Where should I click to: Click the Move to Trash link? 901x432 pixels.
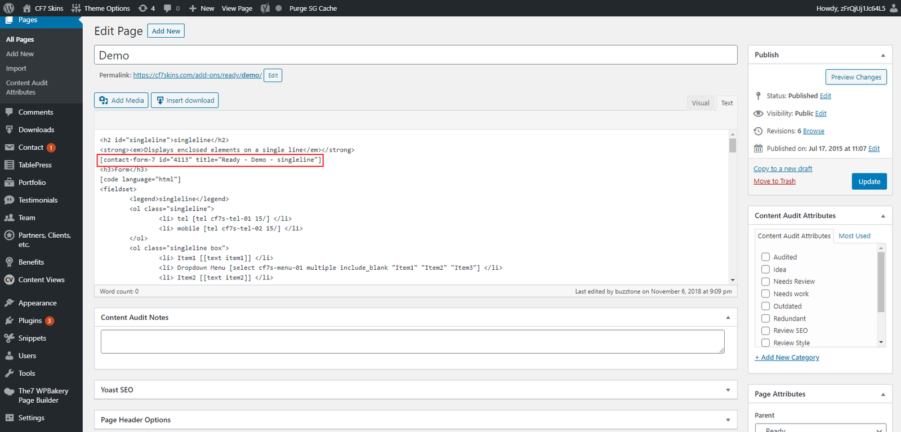click(x=774, y=181)
